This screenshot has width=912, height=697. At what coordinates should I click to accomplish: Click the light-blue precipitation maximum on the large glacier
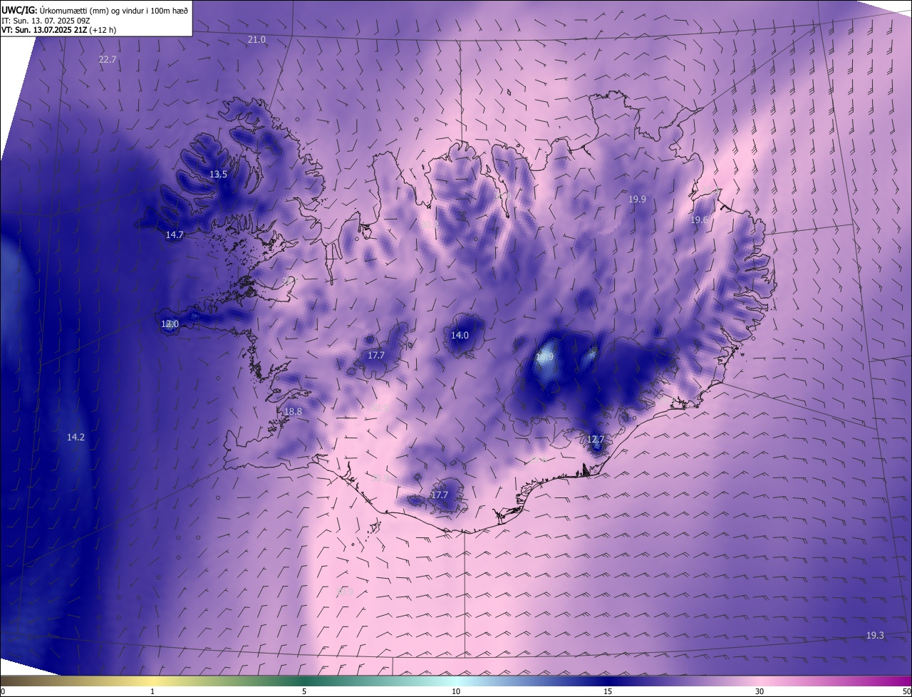click(x=546, y=358)
